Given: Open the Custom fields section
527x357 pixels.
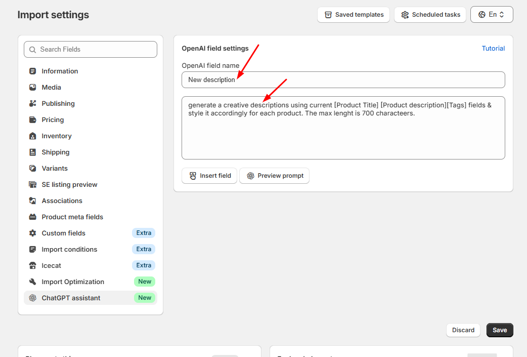Looking at the screenshot, I should (x=91, y=233).
